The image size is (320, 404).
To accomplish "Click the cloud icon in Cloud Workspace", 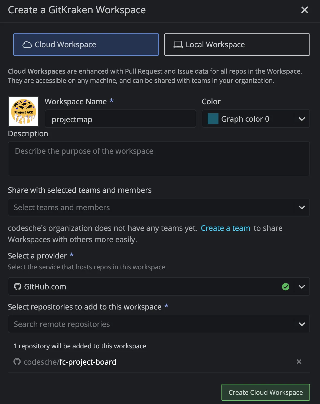I will tap(27, 45).
